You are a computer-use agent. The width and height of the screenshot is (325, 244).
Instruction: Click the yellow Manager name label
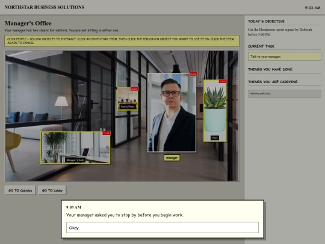[x=172, y=158]
